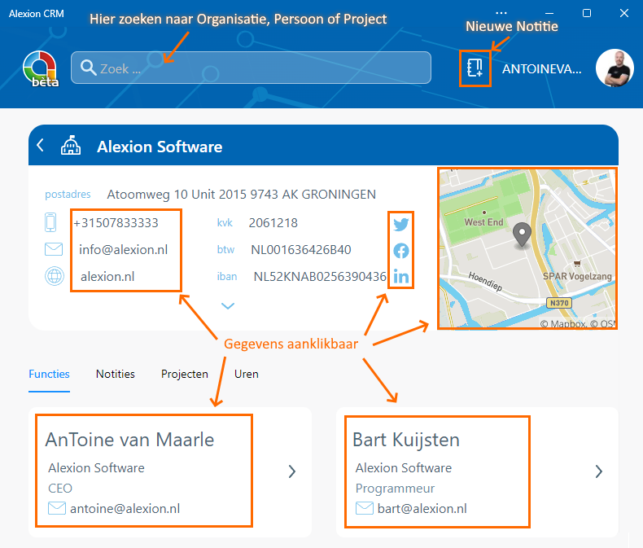The width and height of the screenshot is (643, 548).
Task: Click the map location pin
Action: (522, 235)
